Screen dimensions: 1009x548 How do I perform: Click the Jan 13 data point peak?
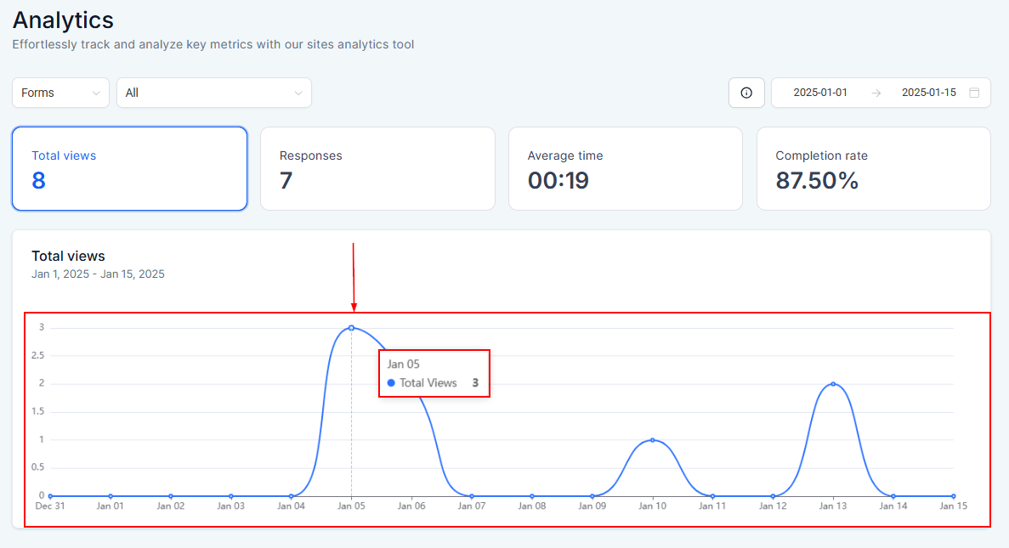click(x=833, y=384)
